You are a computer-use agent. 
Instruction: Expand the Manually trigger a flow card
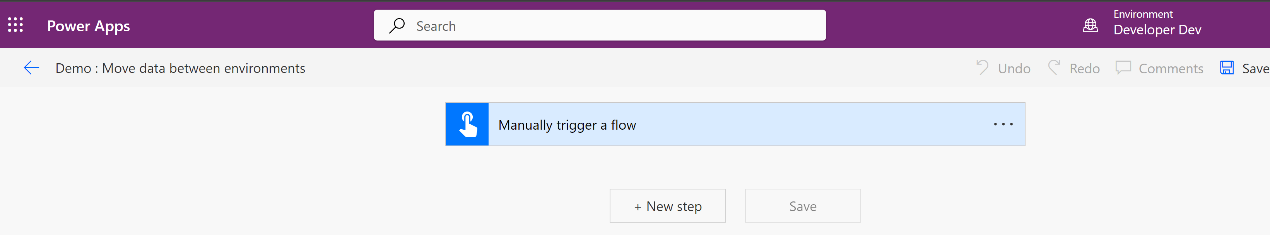(735, 124)
